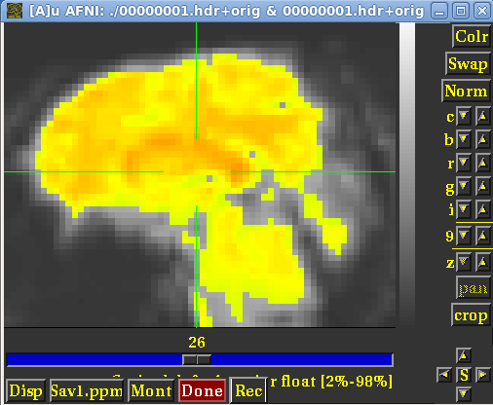493x405 pixels.
Task: Click the right arrow beside S
Action: click(x=482, y=375)
